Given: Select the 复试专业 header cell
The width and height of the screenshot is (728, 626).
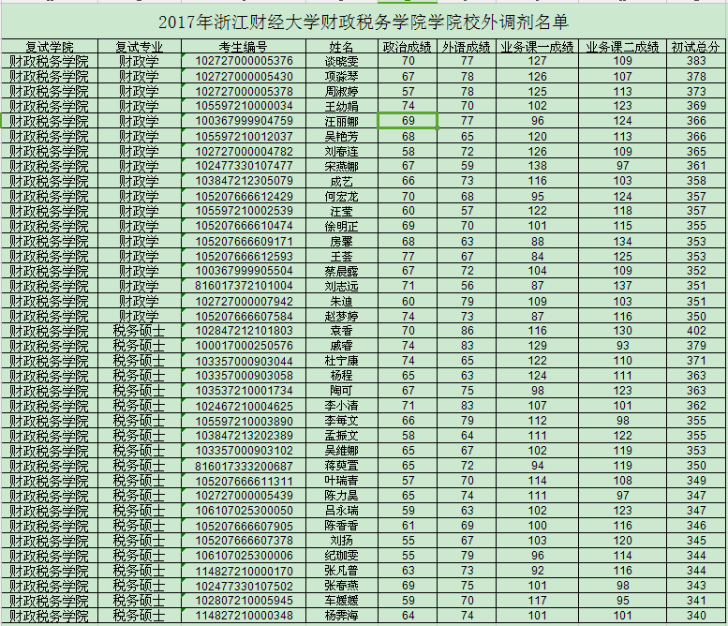Looking at the screenshot, I should (x=139, y=47).
